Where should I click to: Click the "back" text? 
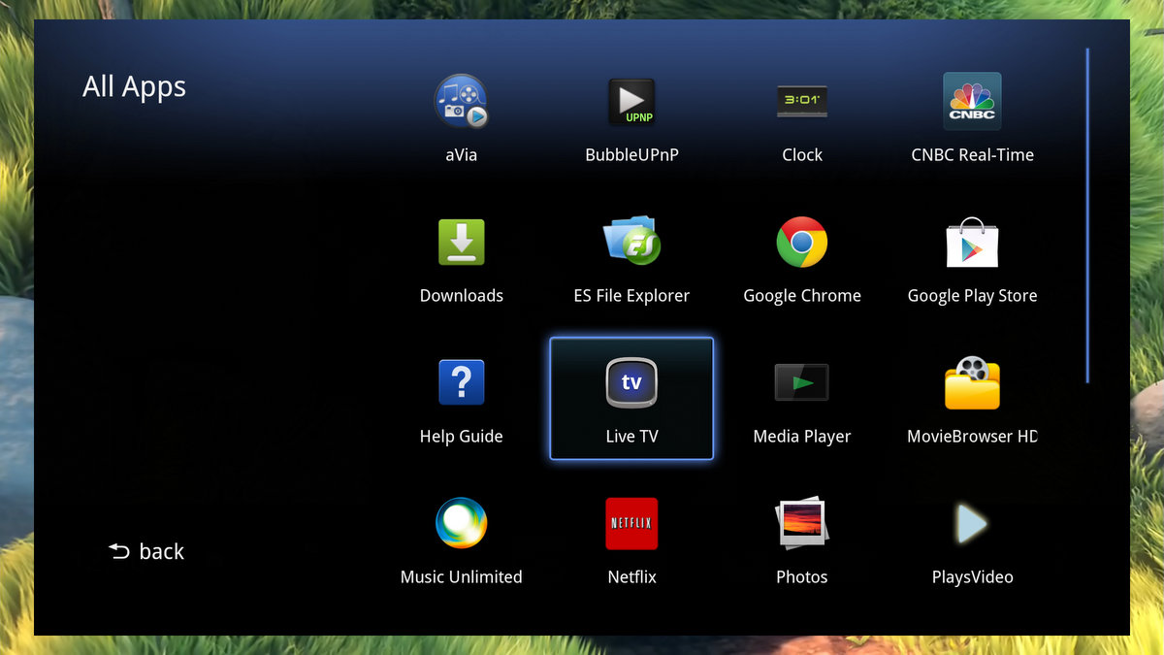click(162, 551)
